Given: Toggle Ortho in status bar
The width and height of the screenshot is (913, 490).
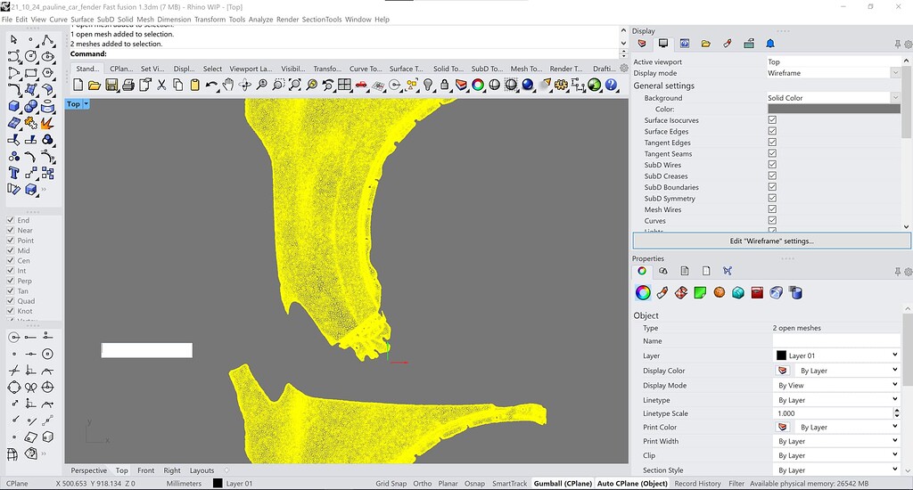Looking at the screenshot, I should pos(422,483).
